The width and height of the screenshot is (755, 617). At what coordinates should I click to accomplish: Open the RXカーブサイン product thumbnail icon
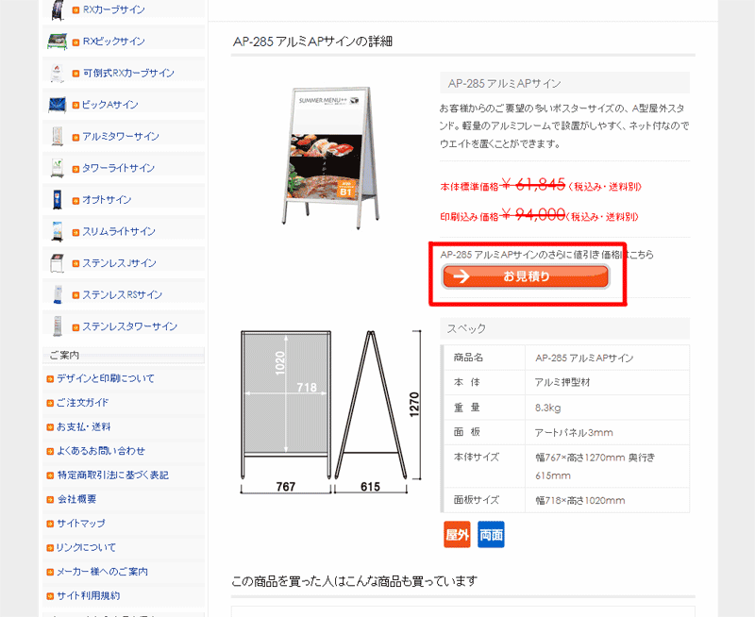tap(58, 9)
